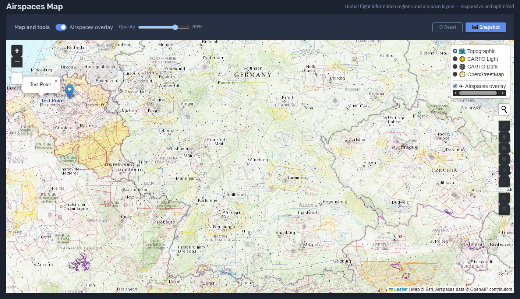Open the map search magnifier
The height and width of the screenshot is (299, 520).
tap(504, 109)
